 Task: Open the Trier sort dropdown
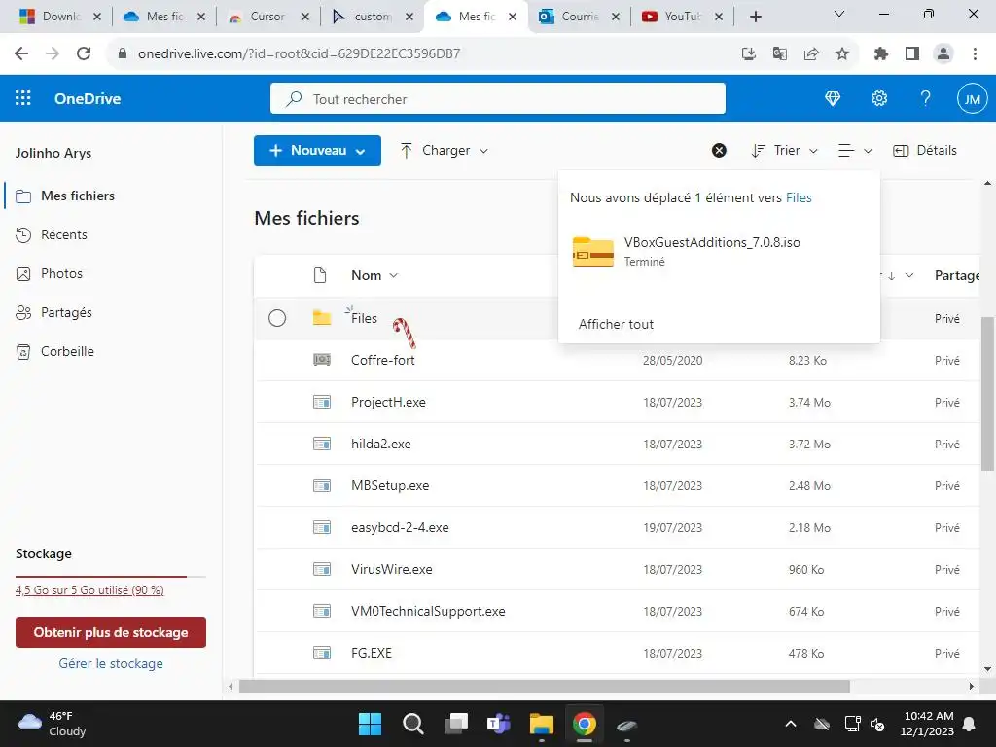(x=785, y=151)
